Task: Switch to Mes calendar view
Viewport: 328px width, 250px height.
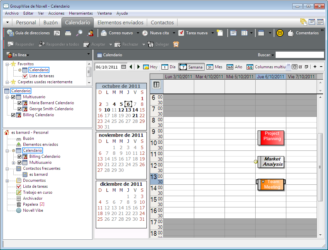Action: coord(215,67)
